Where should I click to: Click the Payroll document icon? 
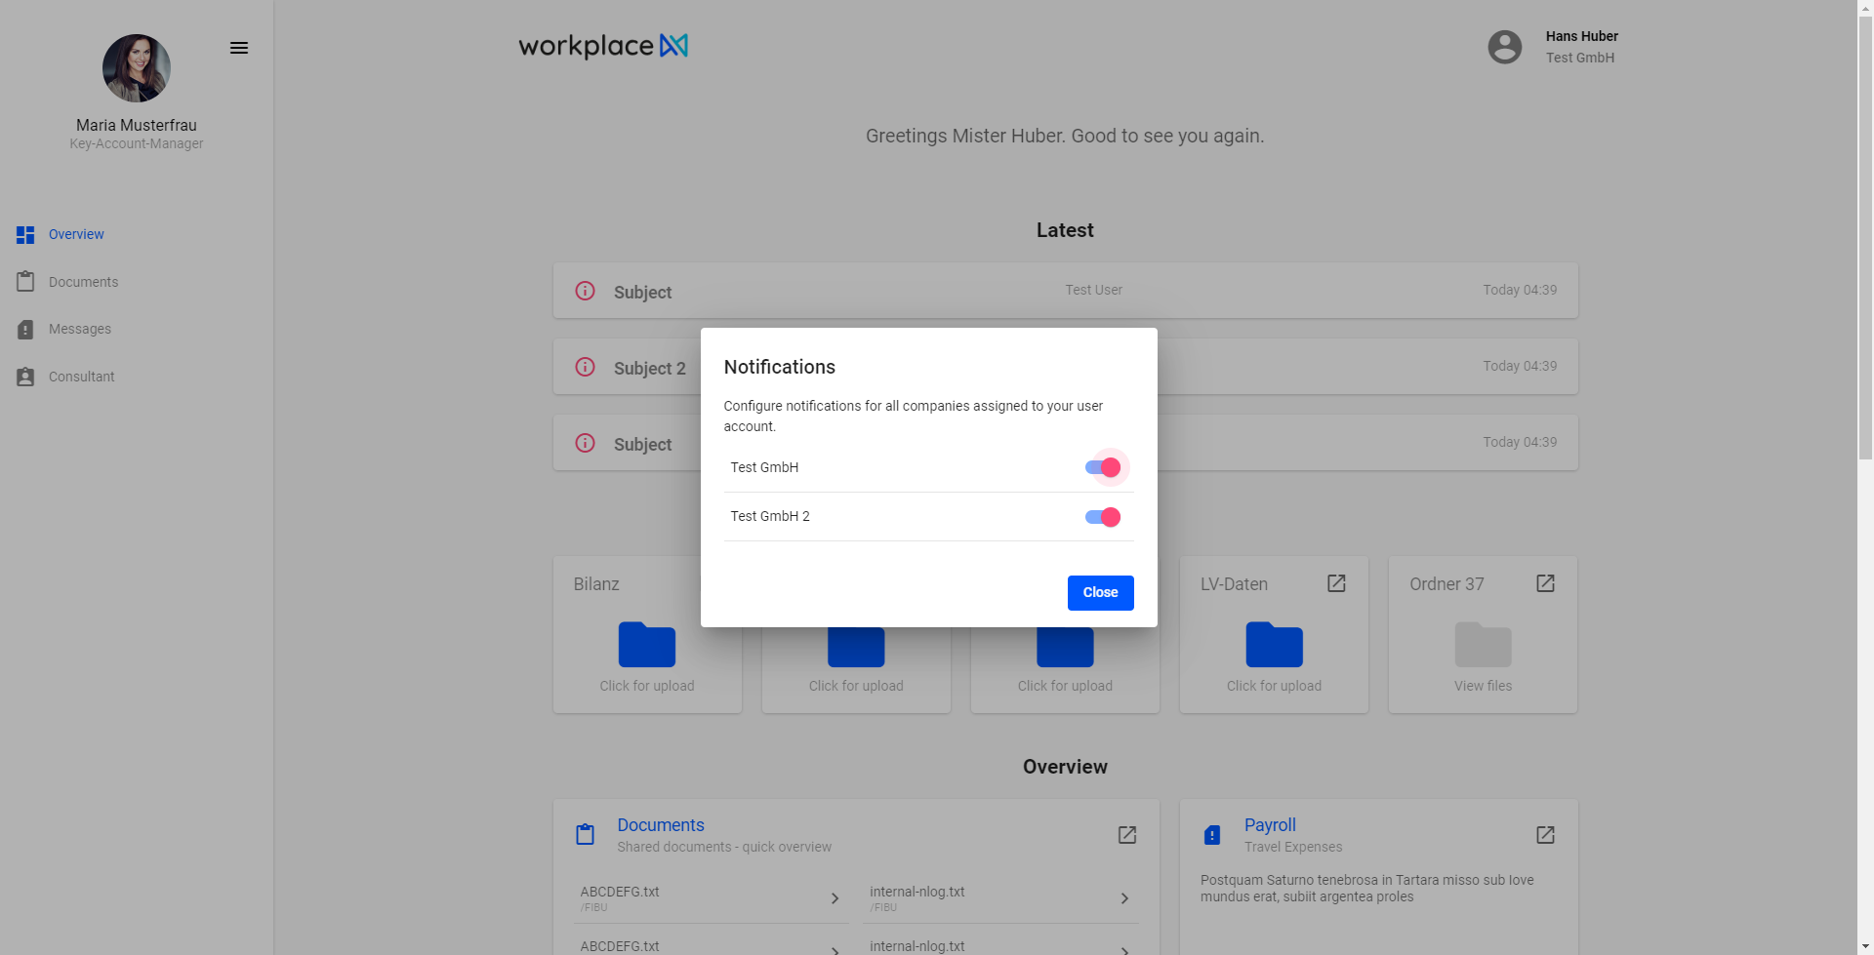[x=1212, y=835]
